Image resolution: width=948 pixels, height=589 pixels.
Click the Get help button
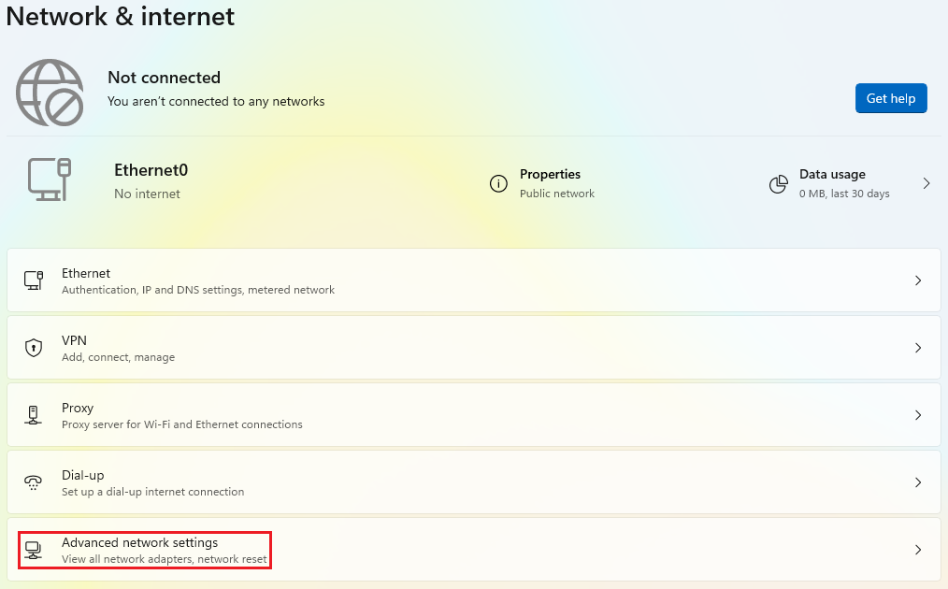tap(890, 97)
